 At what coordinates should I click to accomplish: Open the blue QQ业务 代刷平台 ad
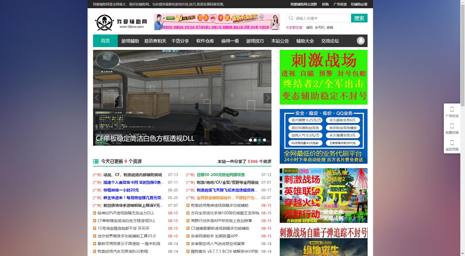(323, 136)
